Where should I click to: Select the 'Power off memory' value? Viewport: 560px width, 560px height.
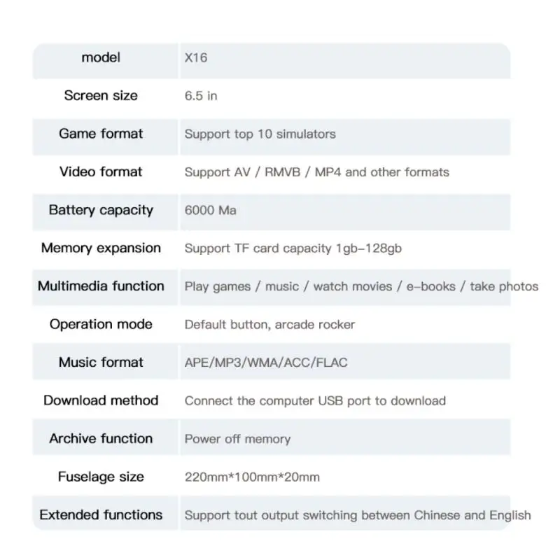[237, 439]
